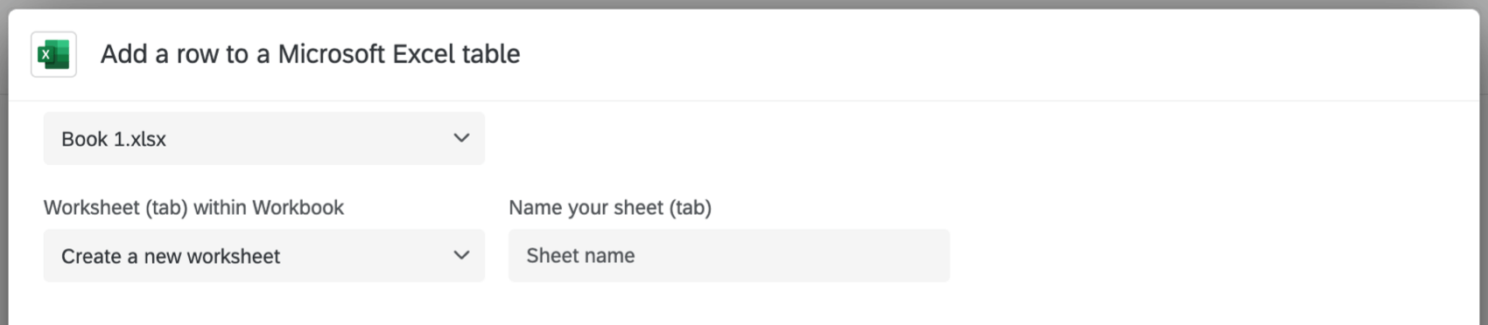Image resolution: width=1488 pixels, height=325 pixels.
Task: Click empty space right of Sheet name field
Action: pyautogui.click(x=1208, y=255)
